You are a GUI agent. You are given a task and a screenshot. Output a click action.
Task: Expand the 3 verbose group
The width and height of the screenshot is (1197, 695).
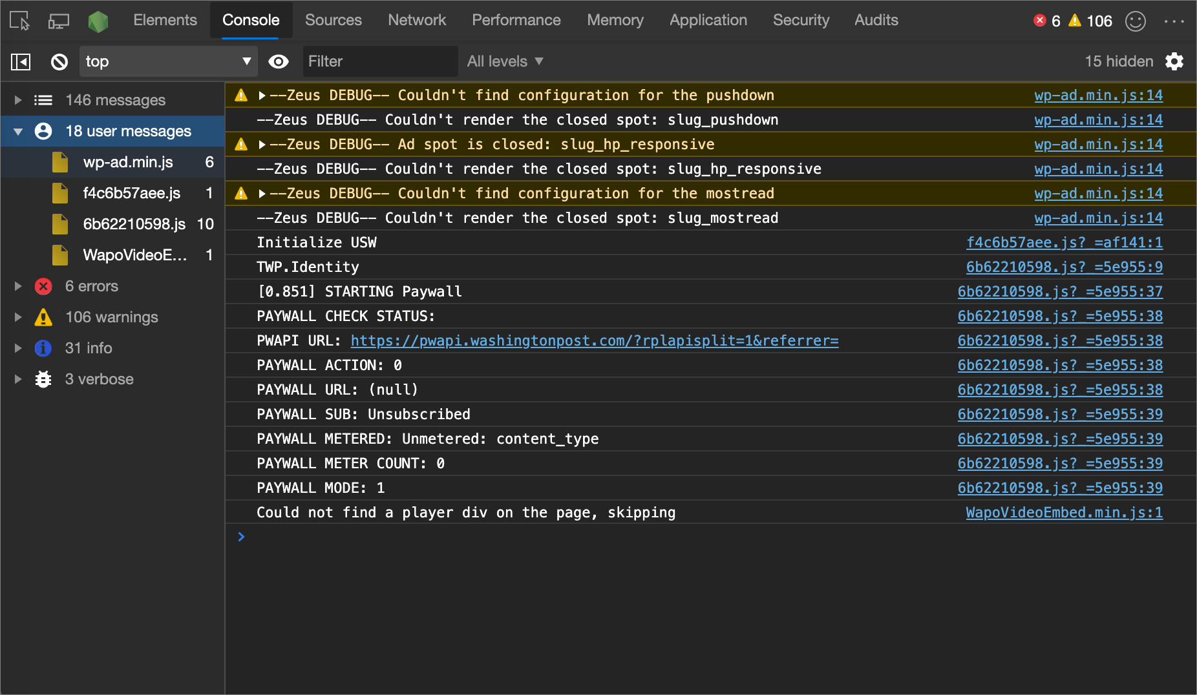click(x=18, y=379)
